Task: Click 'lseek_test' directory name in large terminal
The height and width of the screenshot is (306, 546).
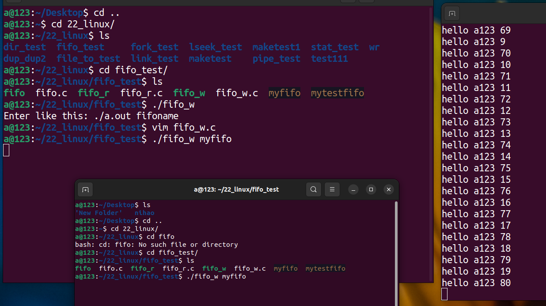Action: 216,47
